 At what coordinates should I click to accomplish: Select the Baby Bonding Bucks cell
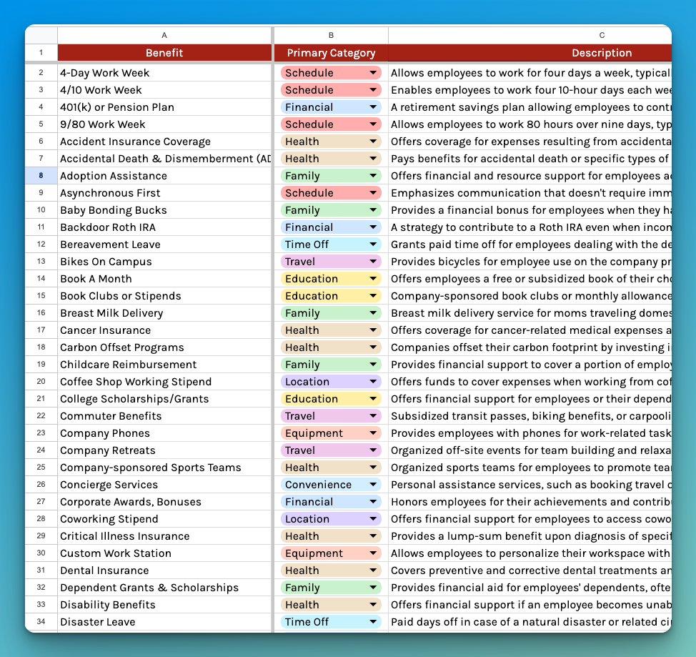click(164, 210)
